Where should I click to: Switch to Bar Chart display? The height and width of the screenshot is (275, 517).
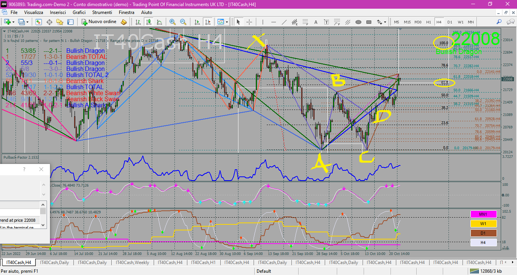click(x=138, y=22)
